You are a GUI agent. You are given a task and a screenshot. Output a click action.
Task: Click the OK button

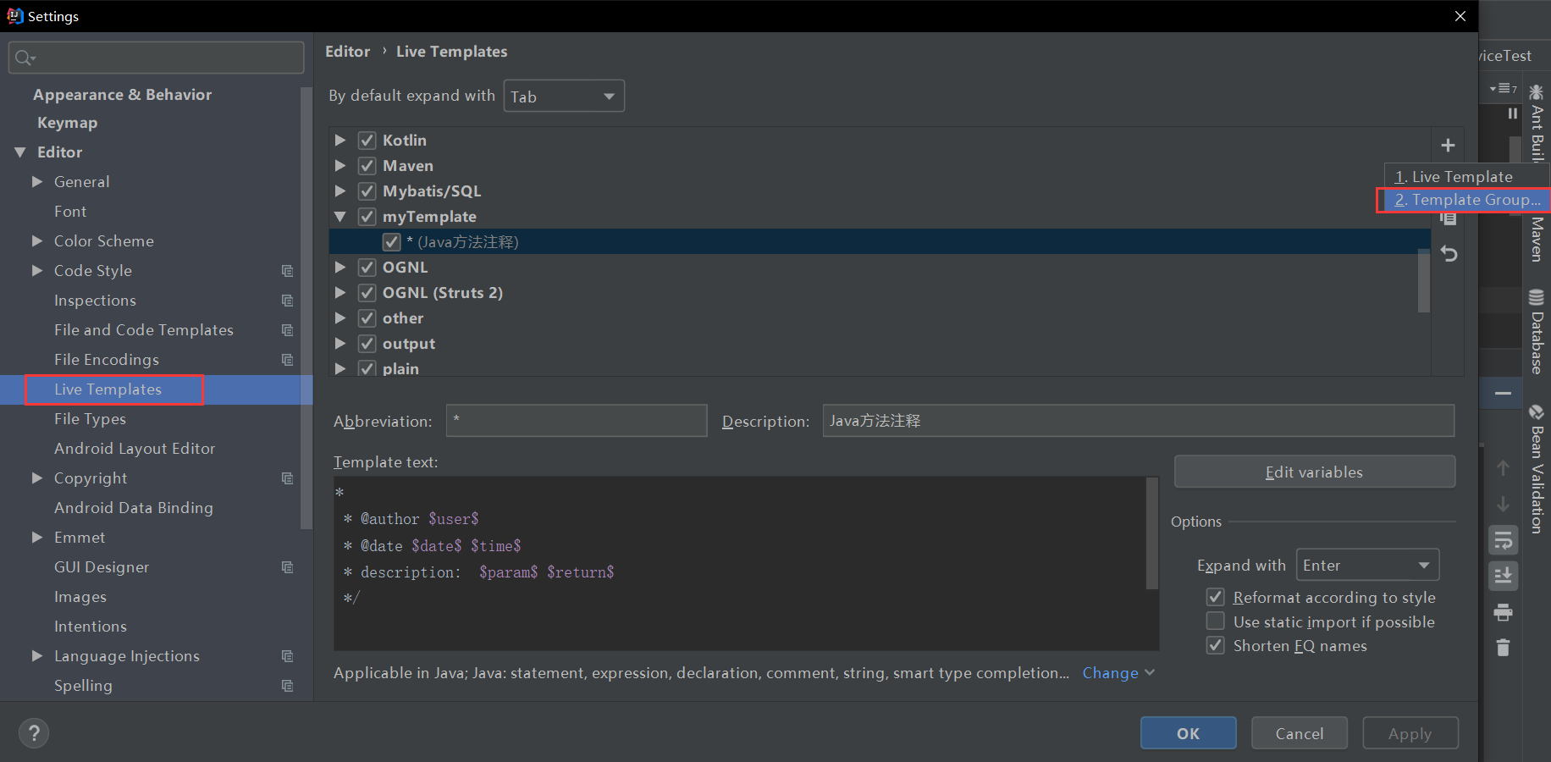1188,733
